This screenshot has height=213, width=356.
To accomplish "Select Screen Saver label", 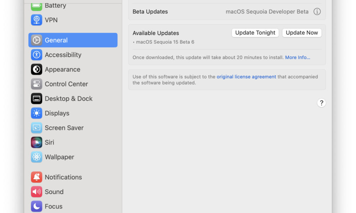I will point(64,128).
